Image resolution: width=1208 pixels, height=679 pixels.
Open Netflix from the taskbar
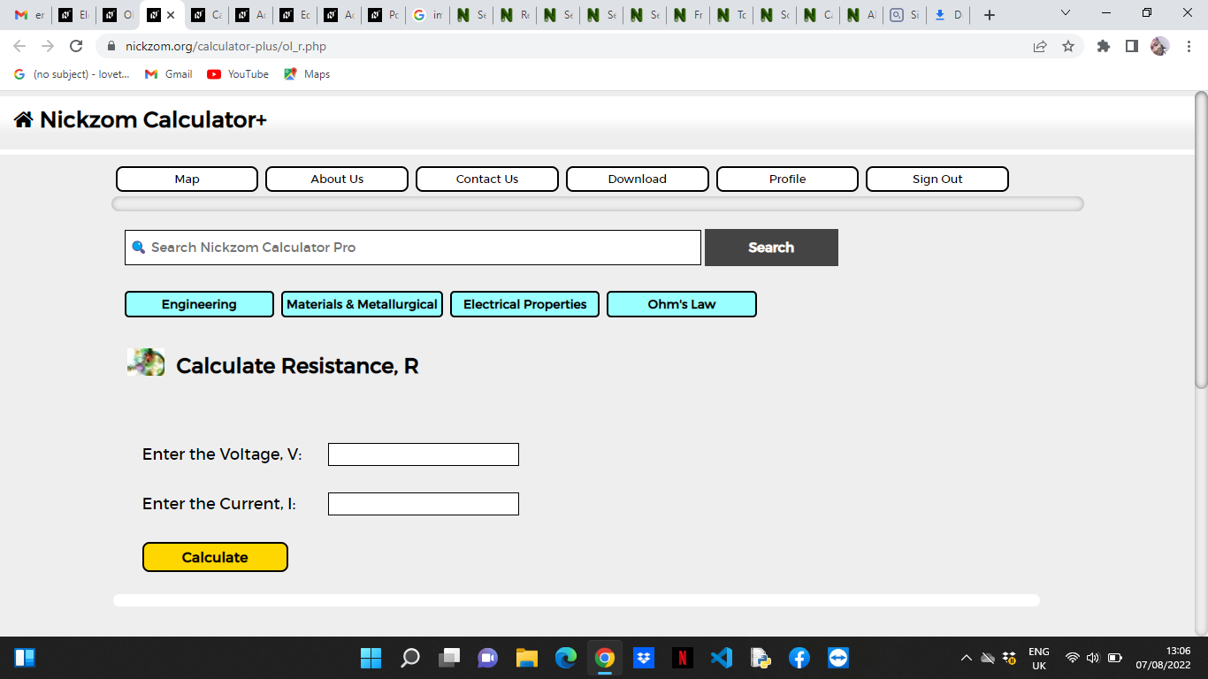(x=683, y=658)
